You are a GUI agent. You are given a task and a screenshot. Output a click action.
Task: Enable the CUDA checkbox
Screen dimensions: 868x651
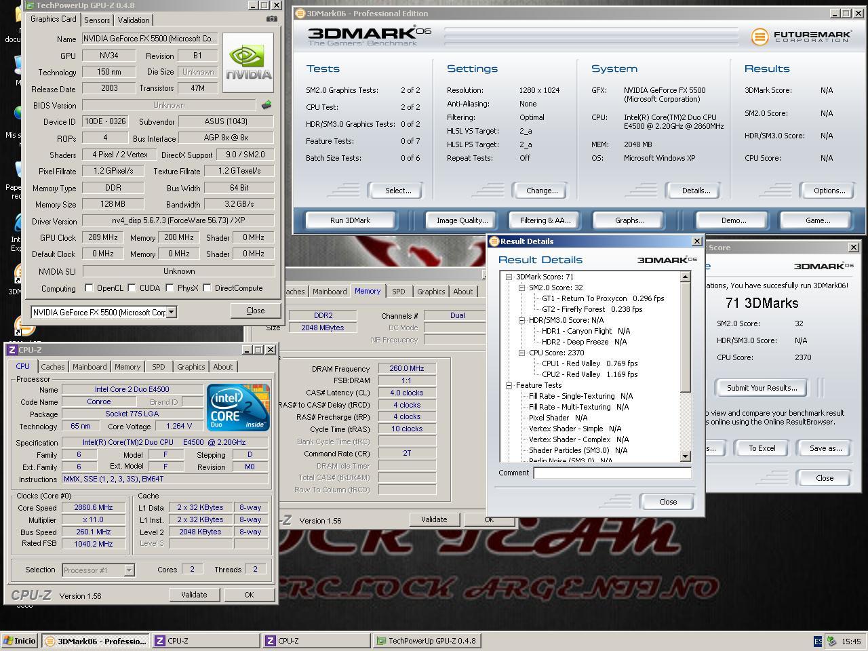tap(132, 288)
